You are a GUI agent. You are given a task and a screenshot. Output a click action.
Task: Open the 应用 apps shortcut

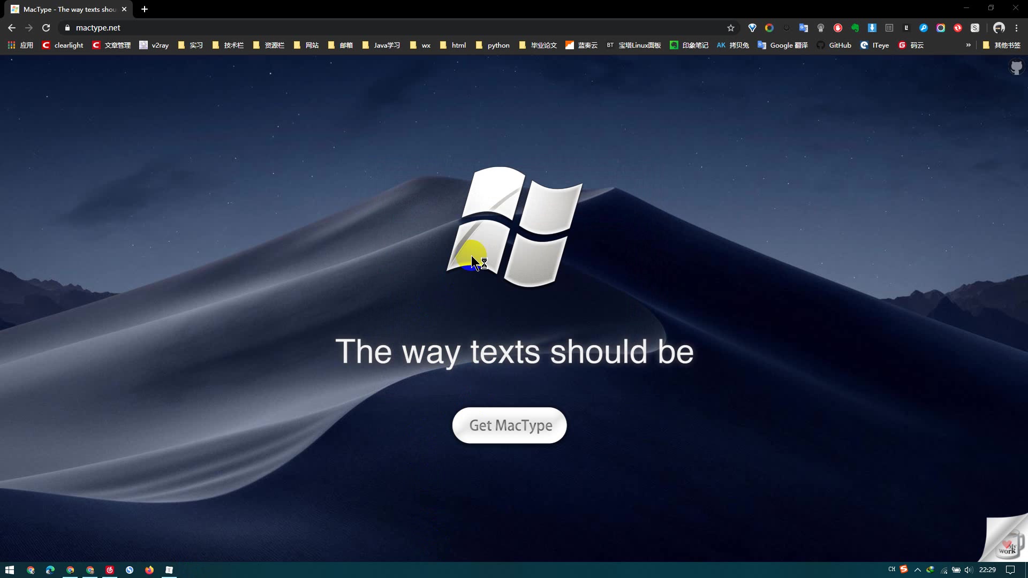(20, 45)
